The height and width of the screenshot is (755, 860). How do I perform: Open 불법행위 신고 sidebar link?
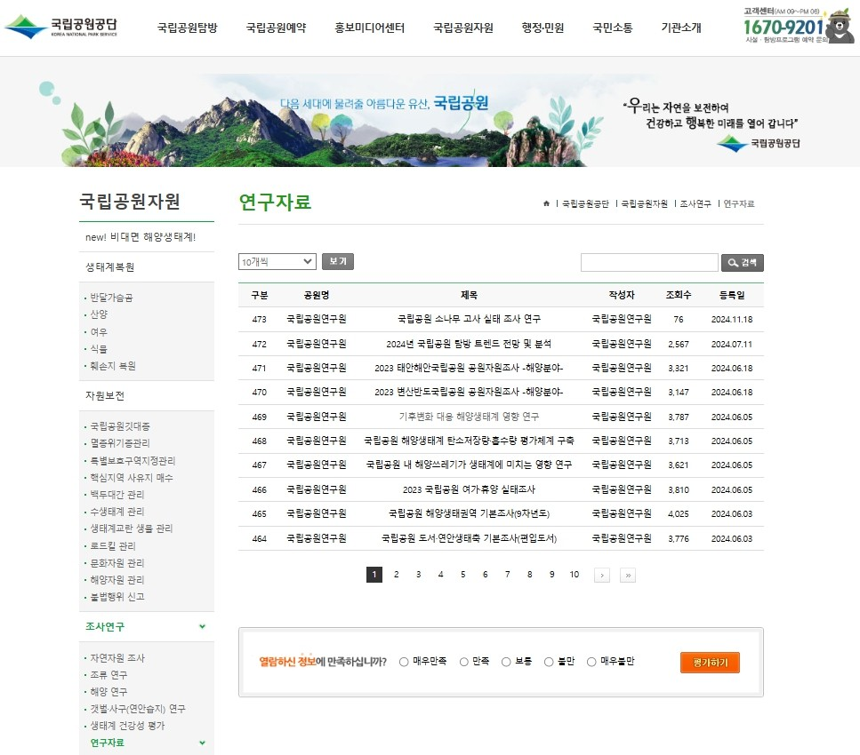pyautogui.click(x=117, y=597)
